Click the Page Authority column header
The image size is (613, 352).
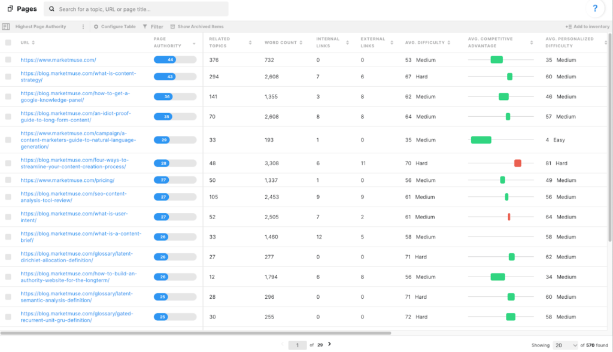(x=168, y=43)
